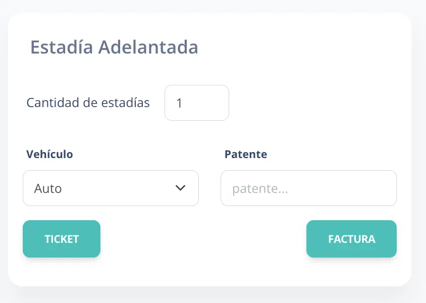Click the Patente label
The width and height of the screenshot is (426, 303).
point(246,154)
